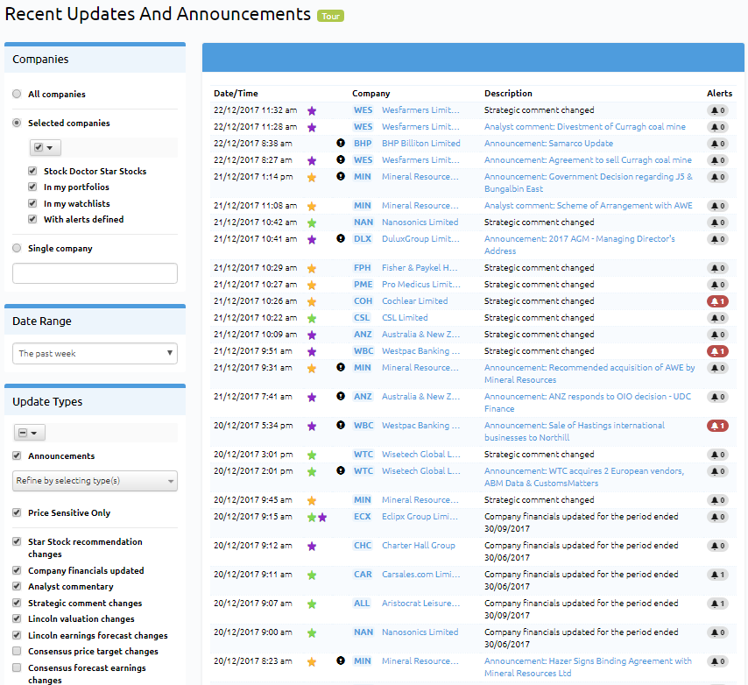Image resolution: width=748 pixels, height=685 pixels.
Task: Toggle Company financials updated checkbox
Action: click(18, 570)
